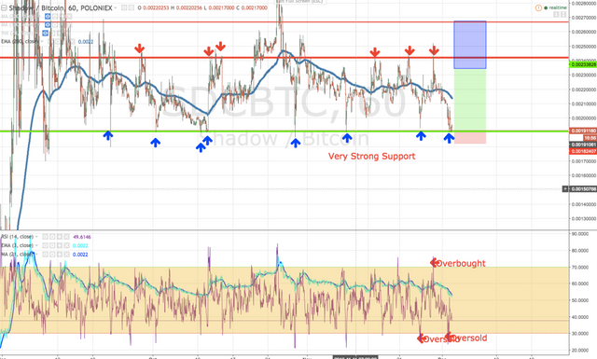This screenshot has height=359, width=597.
Task: Click the RSI value 49.6146
Action: point(82,237)
